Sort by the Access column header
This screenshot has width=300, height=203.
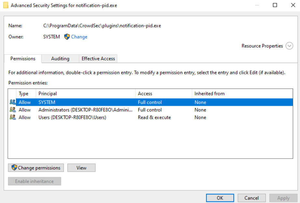point(164,93)
